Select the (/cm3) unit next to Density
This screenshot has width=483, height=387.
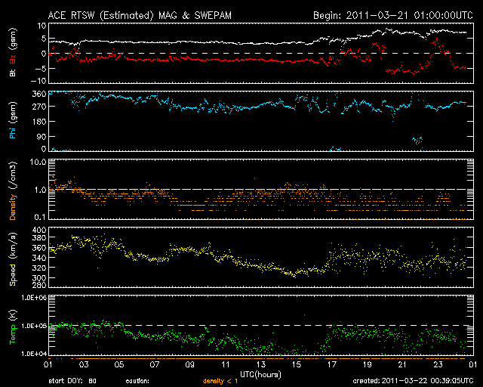coord(13,175)
